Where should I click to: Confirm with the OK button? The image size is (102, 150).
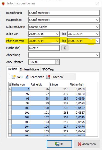click(59, 144)
